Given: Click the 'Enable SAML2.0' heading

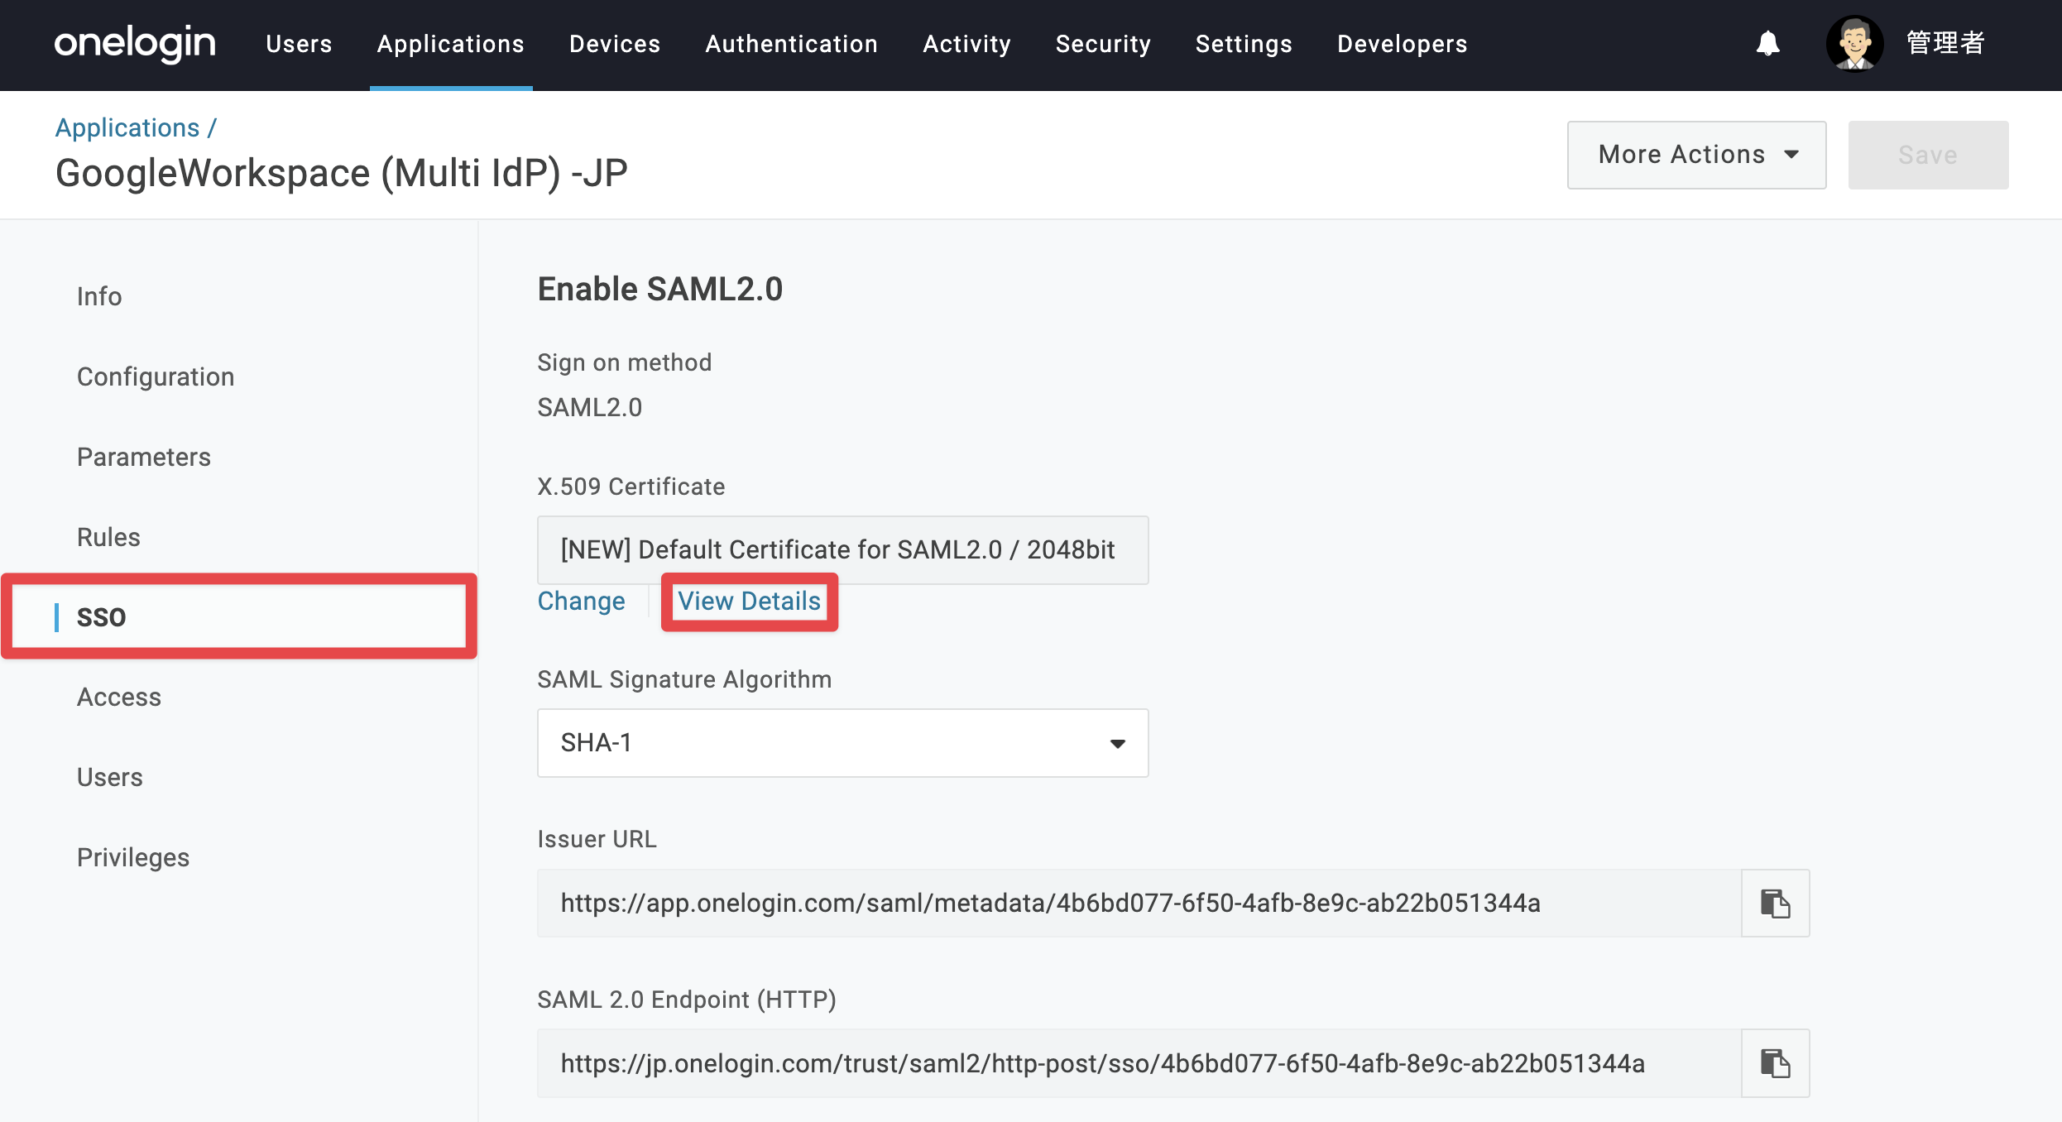Looking at the screenshot, I should pyautogui.click(x=660, y=289).
